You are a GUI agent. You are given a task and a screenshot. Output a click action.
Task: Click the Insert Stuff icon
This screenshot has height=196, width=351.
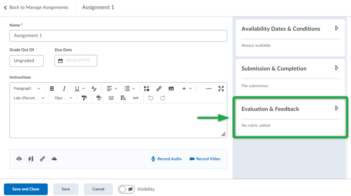(x=147, y=89)
